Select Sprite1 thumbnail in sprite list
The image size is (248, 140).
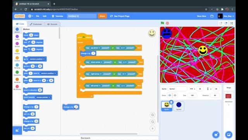point(167,106)
